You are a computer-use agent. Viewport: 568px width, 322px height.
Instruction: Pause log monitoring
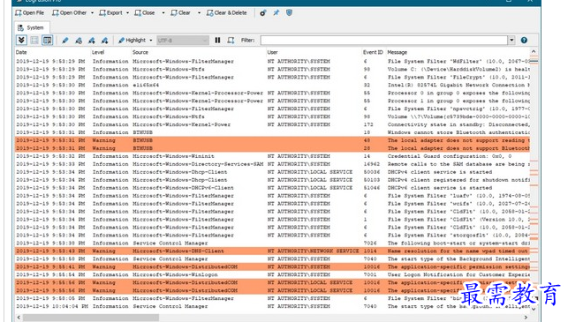click(217, 41)
